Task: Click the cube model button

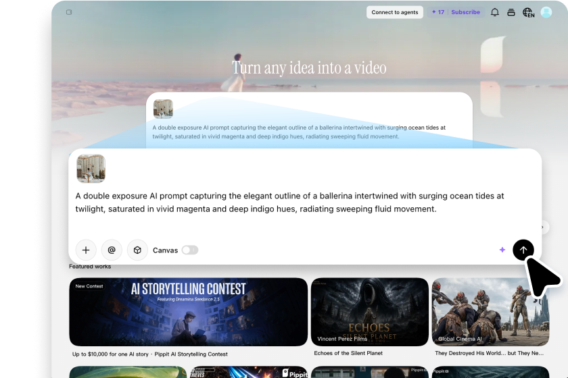Action: coord(137,250)
